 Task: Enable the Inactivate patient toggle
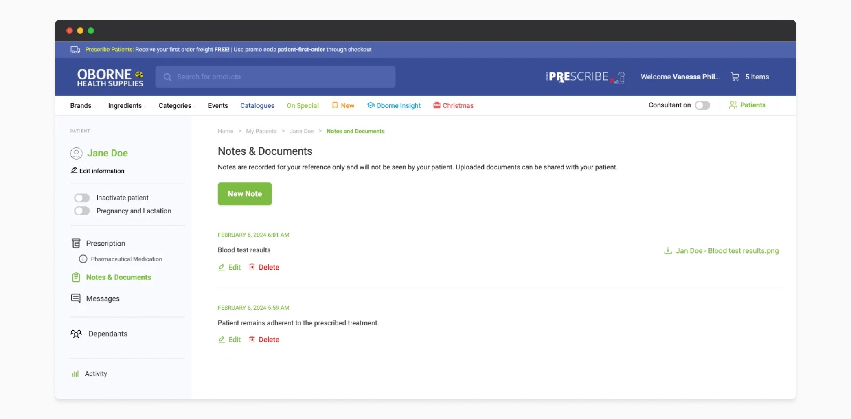pos(82,197)
